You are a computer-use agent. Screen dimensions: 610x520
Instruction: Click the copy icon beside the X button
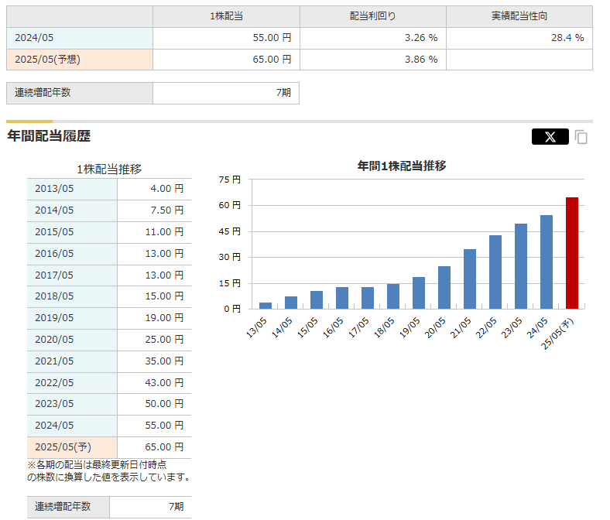click(x=581, y=137)
